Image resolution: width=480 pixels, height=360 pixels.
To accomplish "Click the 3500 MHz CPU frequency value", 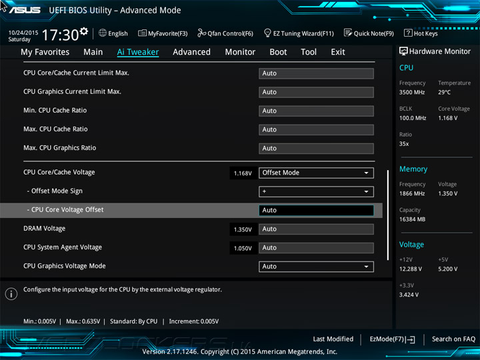I will (x=412, y=92).
